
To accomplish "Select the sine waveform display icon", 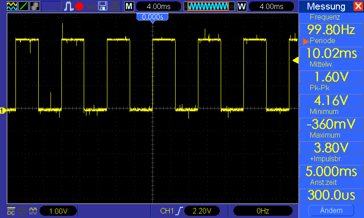I will [12, 6].
